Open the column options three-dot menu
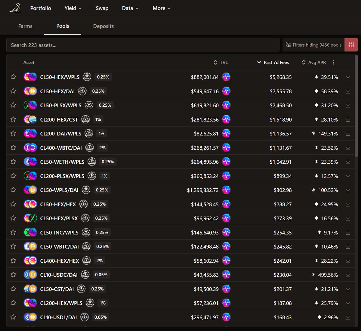This screenshot has width=361, height=331. point(333,62)
